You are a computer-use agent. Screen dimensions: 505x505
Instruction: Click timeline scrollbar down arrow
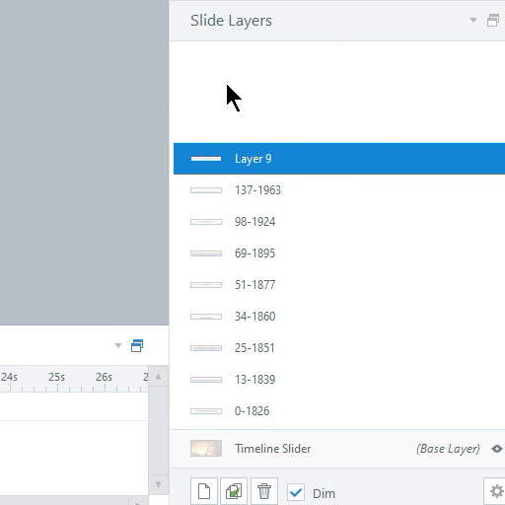(x=158, y=484)
